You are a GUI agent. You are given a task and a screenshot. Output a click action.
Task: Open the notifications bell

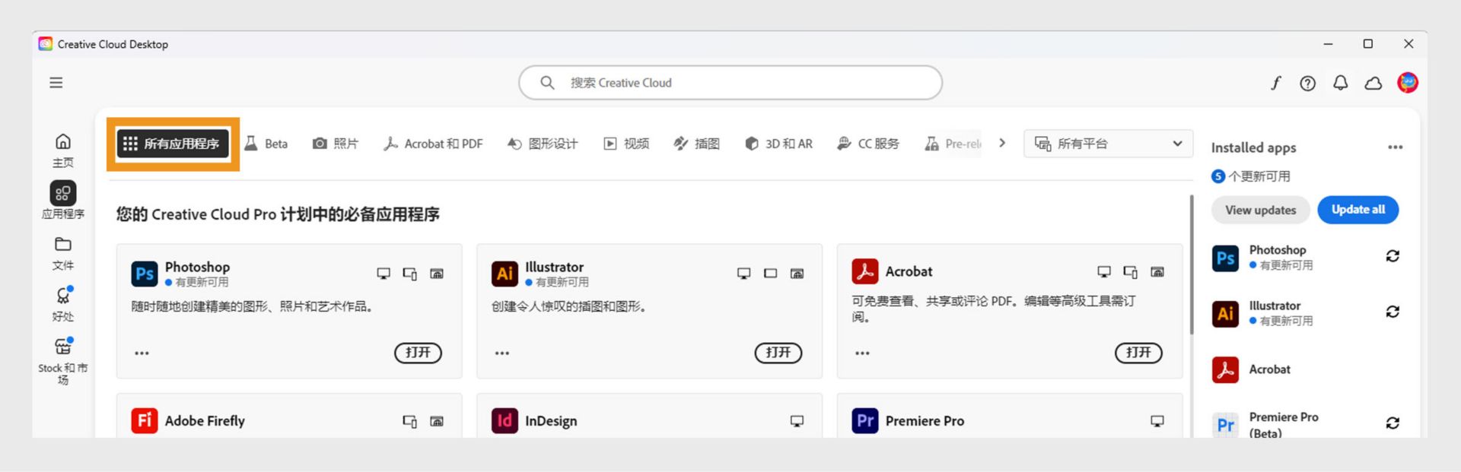pyautogui.click(x=1341, y=83)
